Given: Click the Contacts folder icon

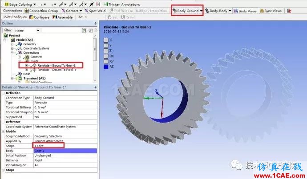Looking at the screenshot, I should (27, 57).
